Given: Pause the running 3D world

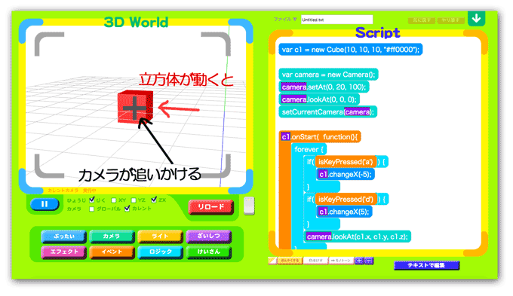Looking at the screenshot, I should pos(45,204).
